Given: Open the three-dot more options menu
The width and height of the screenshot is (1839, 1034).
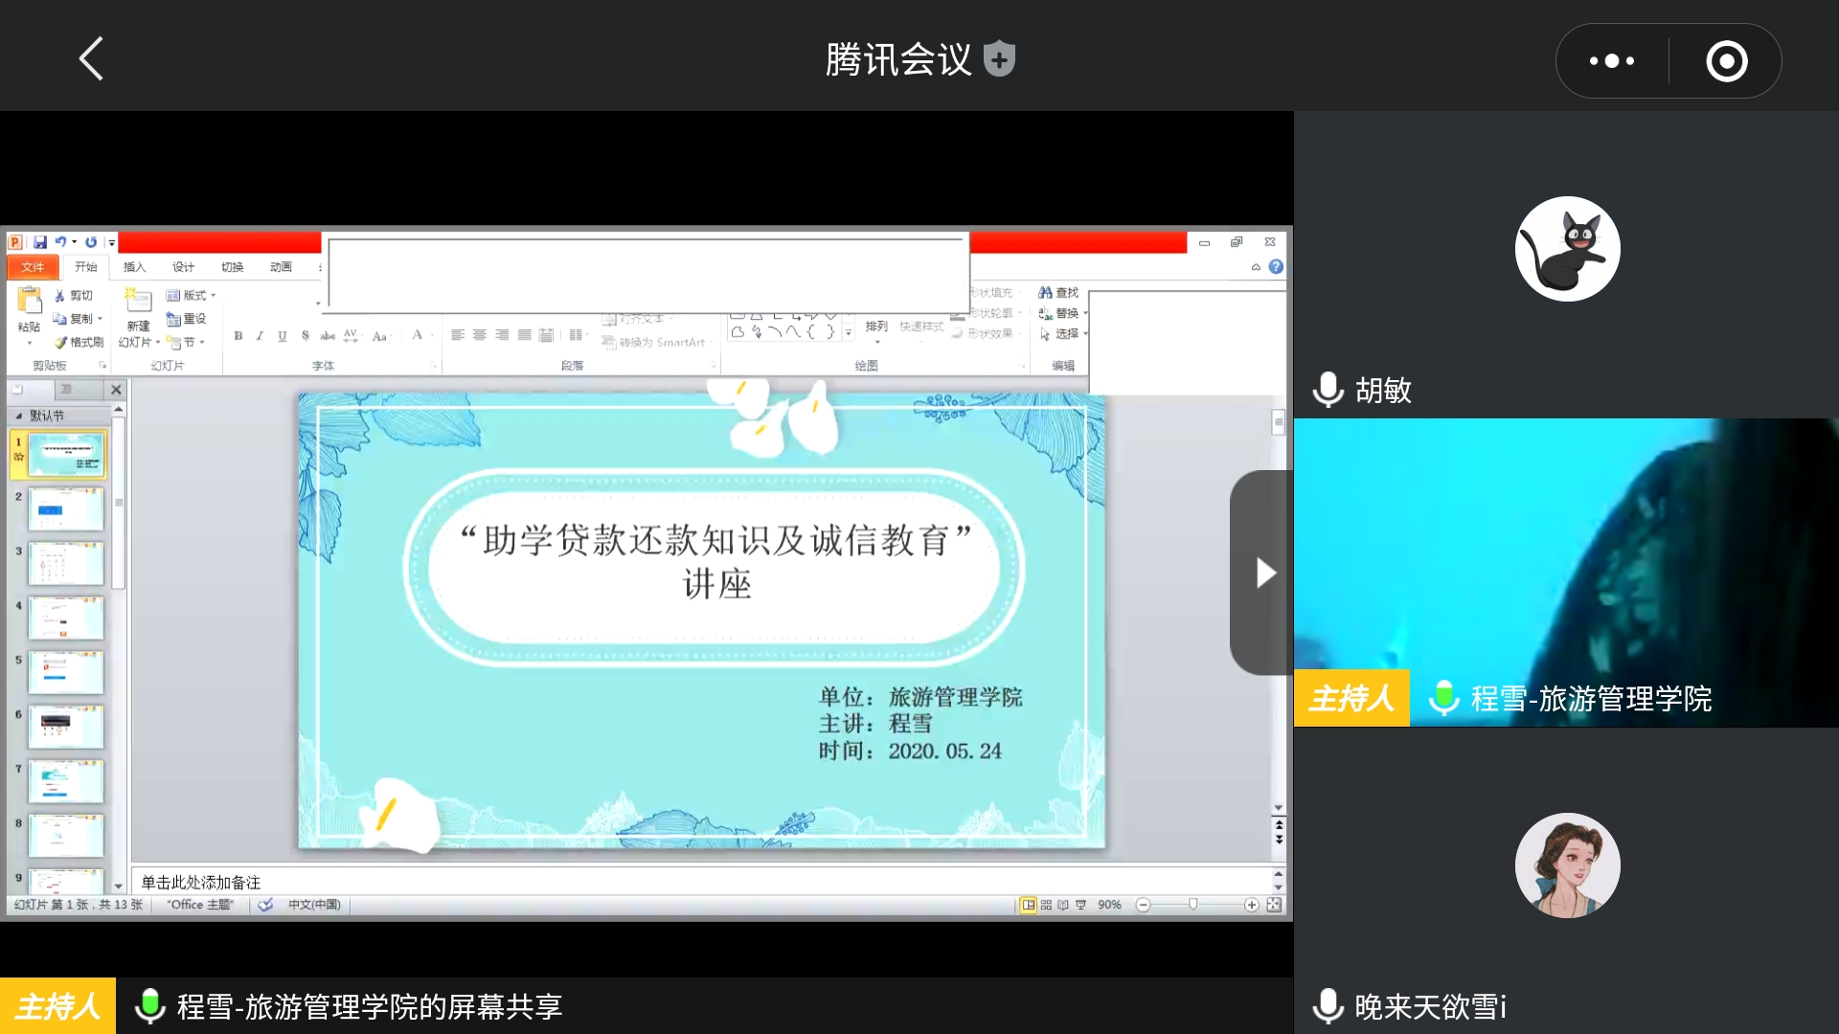Looking at the screenshot, I should (x=1612, y=60).
